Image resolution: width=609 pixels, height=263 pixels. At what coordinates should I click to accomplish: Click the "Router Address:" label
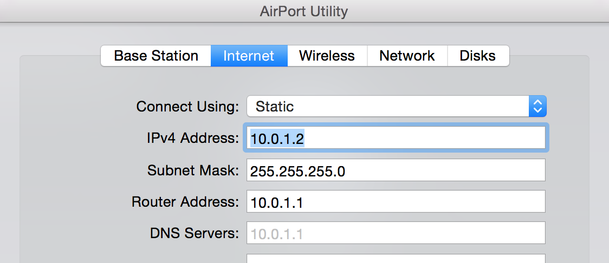click(x=185, y=202)
